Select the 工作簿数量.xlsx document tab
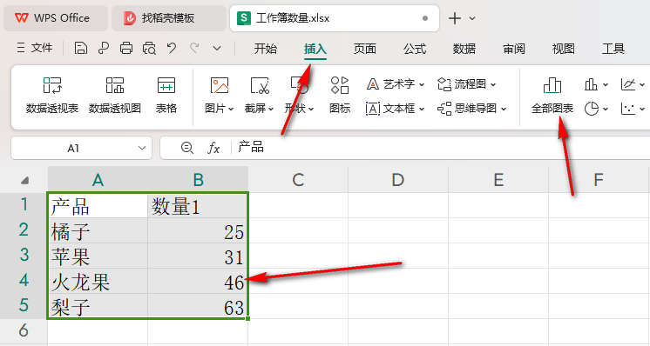This screenshot has width=650, height=346. 334,18
